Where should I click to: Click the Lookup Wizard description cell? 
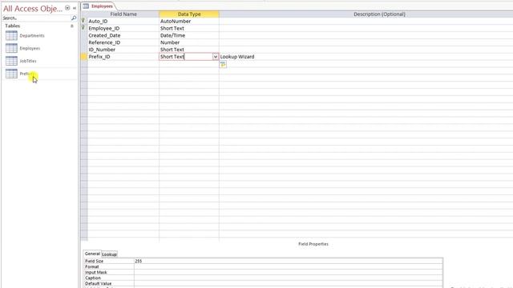(x=366, y=57)
